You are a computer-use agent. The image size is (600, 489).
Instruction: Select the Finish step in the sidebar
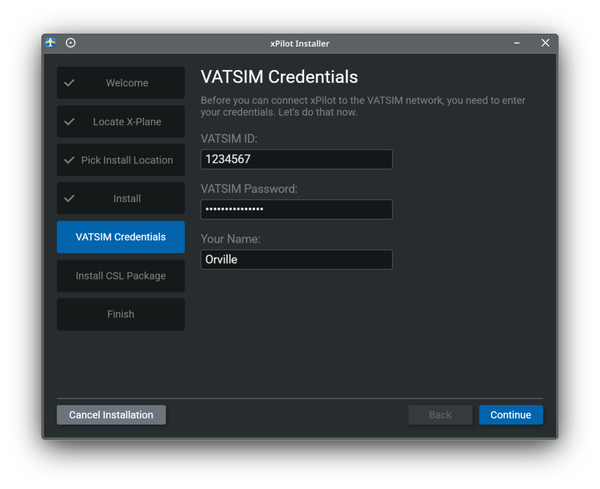pyautogui.click(x=121, y=314)
